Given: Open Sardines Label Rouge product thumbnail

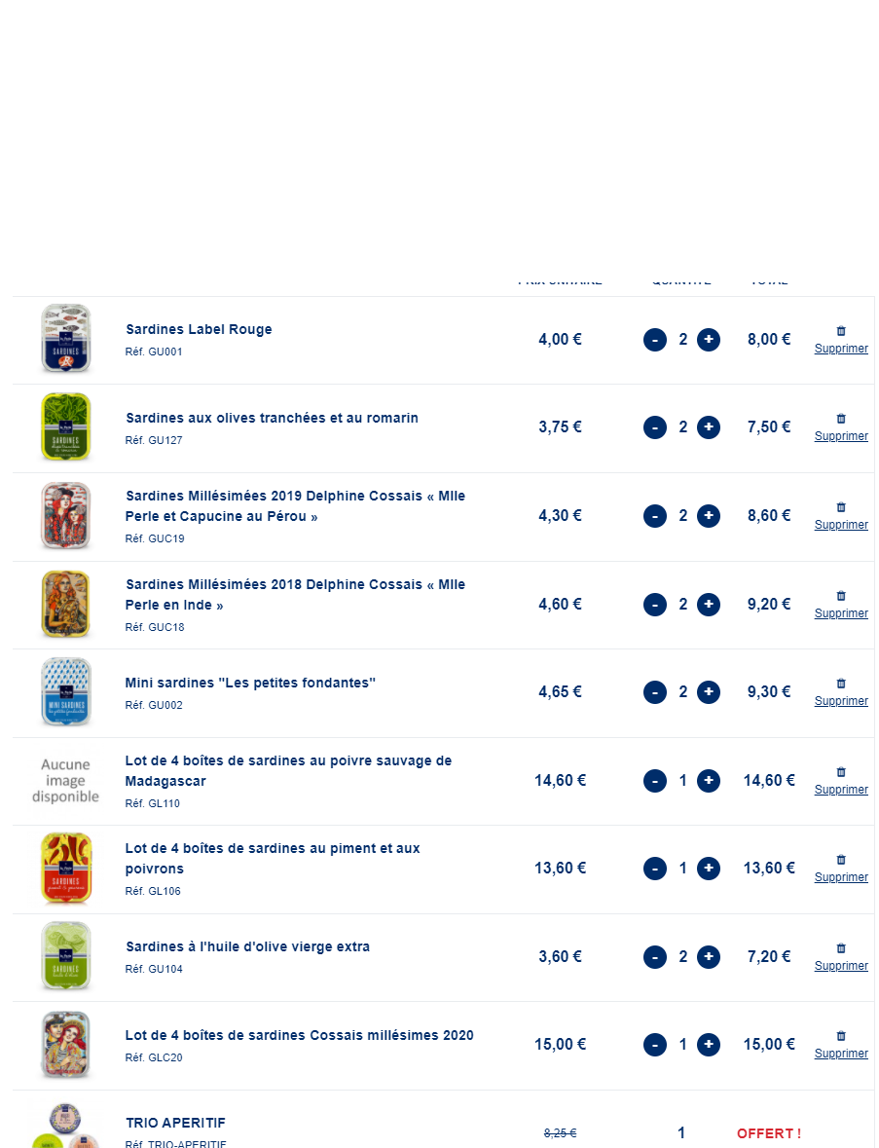Looking at the screenshot, I should point(66,340).
